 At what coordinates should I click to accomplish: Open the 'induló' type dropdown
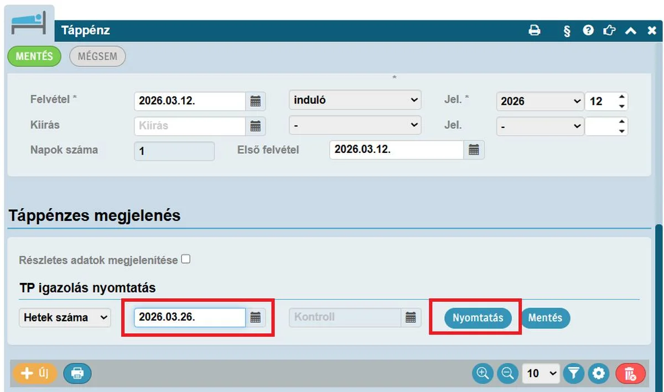coord(355,101)
